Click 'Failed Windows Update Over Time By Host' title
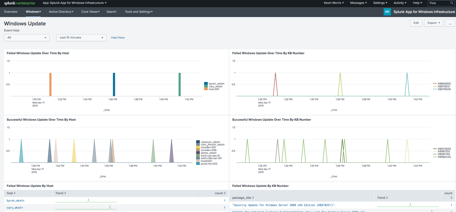 pyautogui.click(x=38, y=53)
